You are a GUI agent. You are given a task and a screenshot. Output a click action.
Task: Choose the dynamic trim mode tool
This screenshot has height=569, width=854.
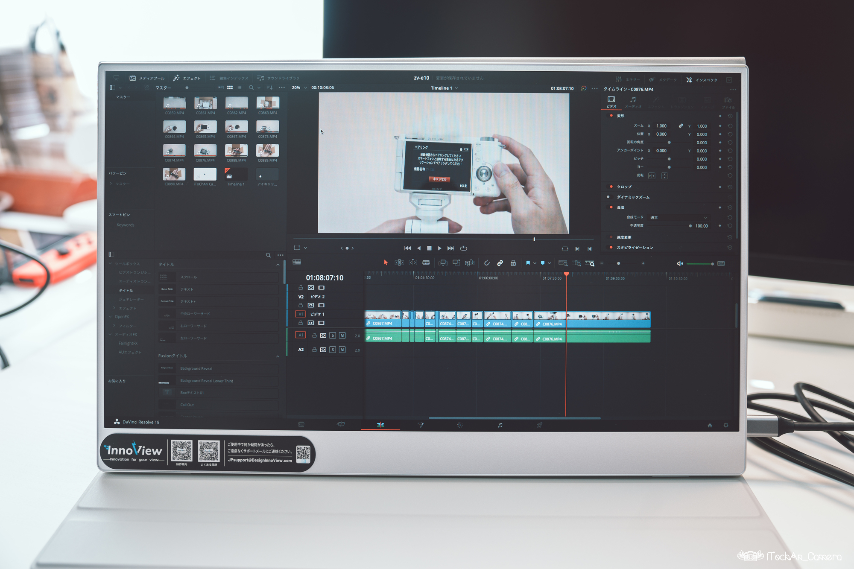click(x=413, y=263)
